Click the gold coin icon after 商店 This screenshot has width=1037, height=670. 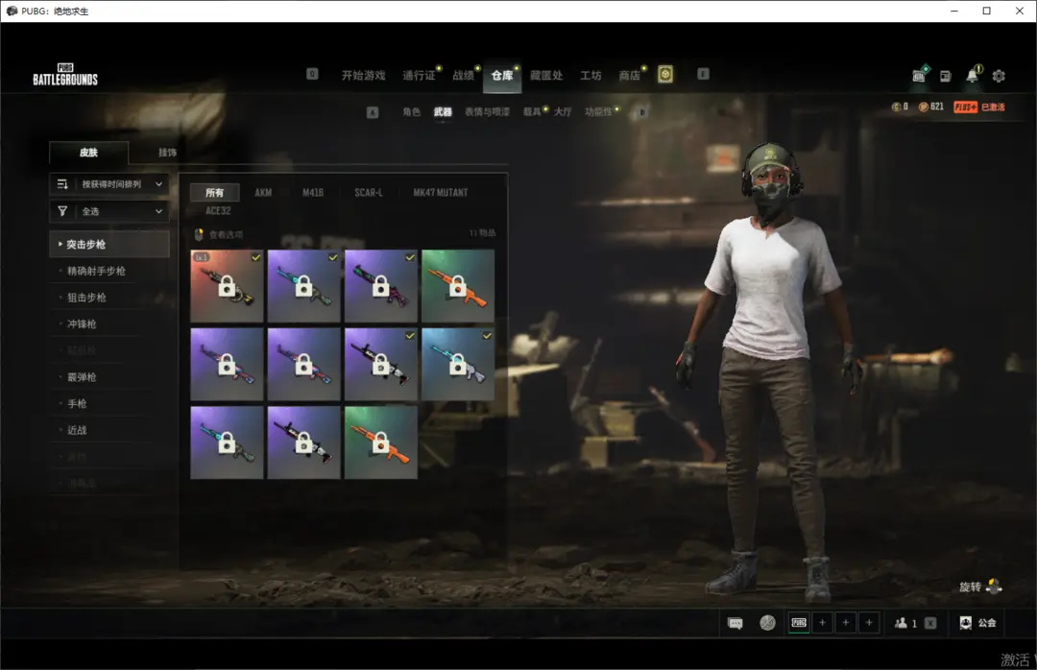coord(665,75)
